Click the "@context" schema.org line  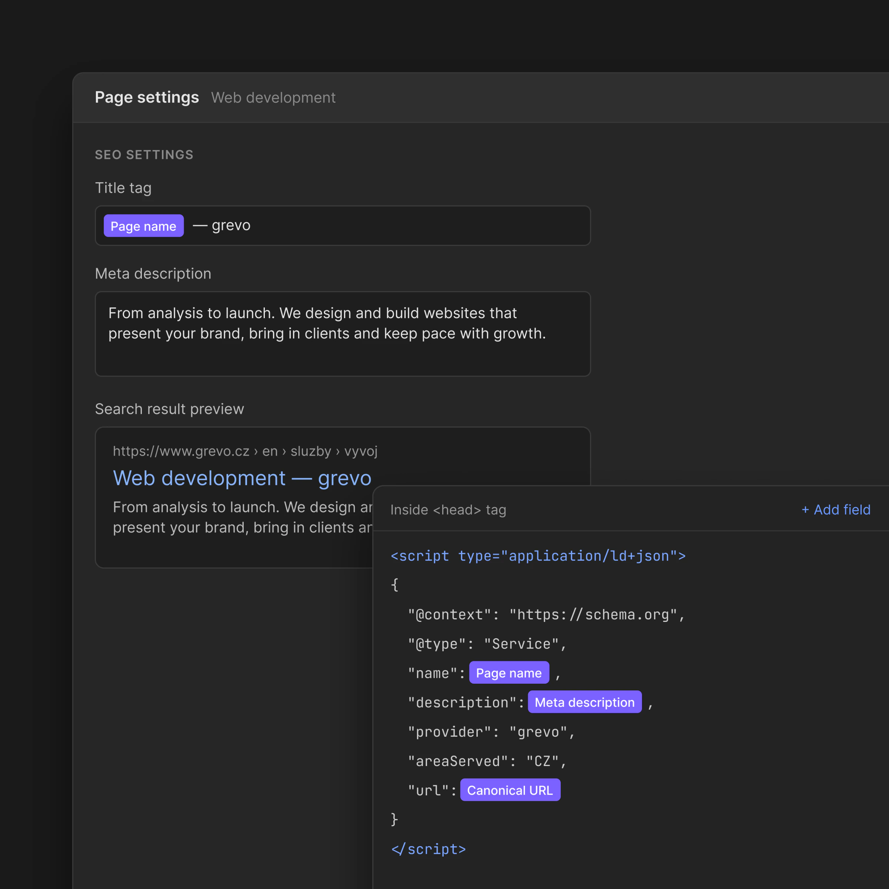point(547,615)
